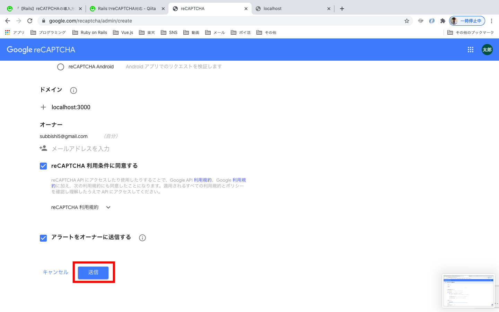Open the ポイ活 bookmark folder
The image size is (499, 312).
tap(241, 33)
